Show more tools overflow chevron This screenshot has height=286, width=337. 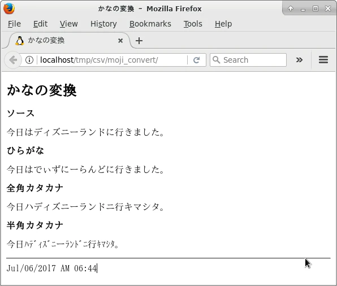point(299,60)
